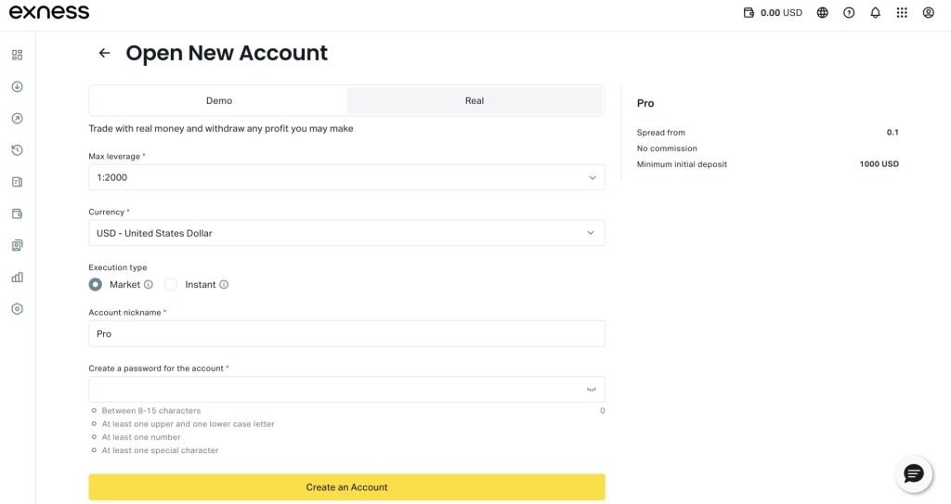Open transaction history in sidebar

click(17, 150)
